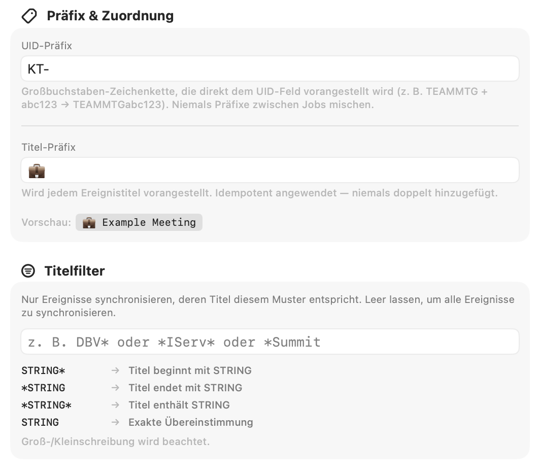
Task: Select the "Präfix & Zuordnung" section heading
Action: click(x=110, y=16)
